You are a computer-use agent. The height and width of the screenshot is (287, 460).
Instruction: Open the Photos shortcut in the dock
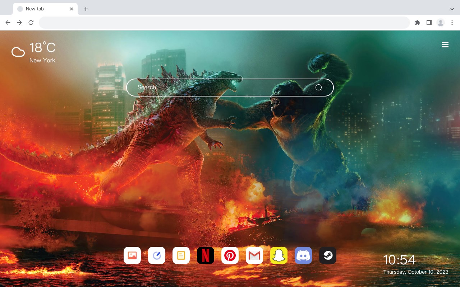tap(132, 255)
